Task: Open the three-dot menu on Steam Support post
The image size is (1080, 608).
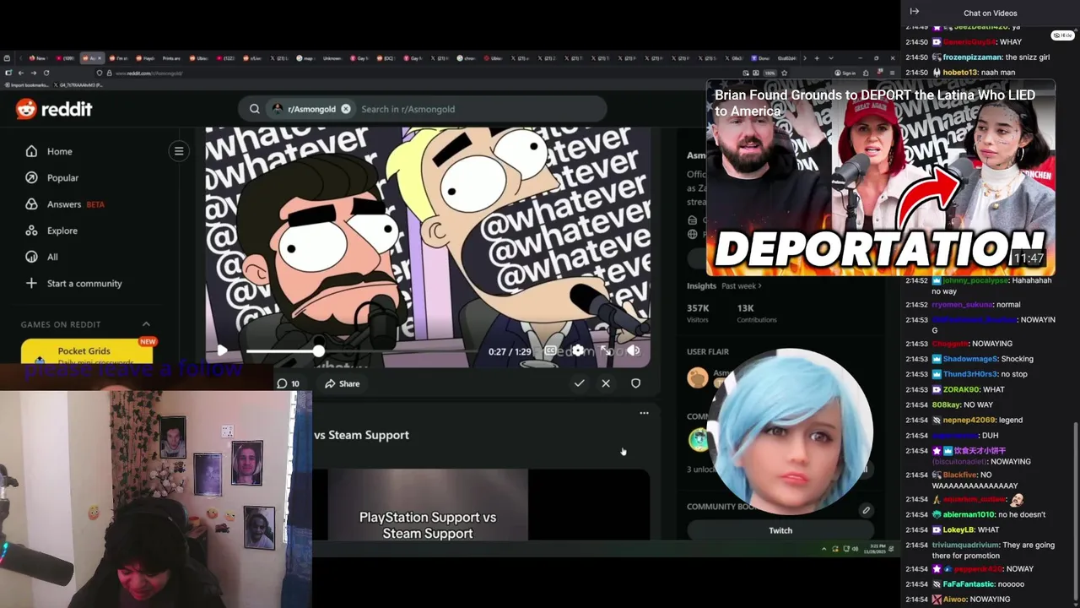Action: click(644, 413)
